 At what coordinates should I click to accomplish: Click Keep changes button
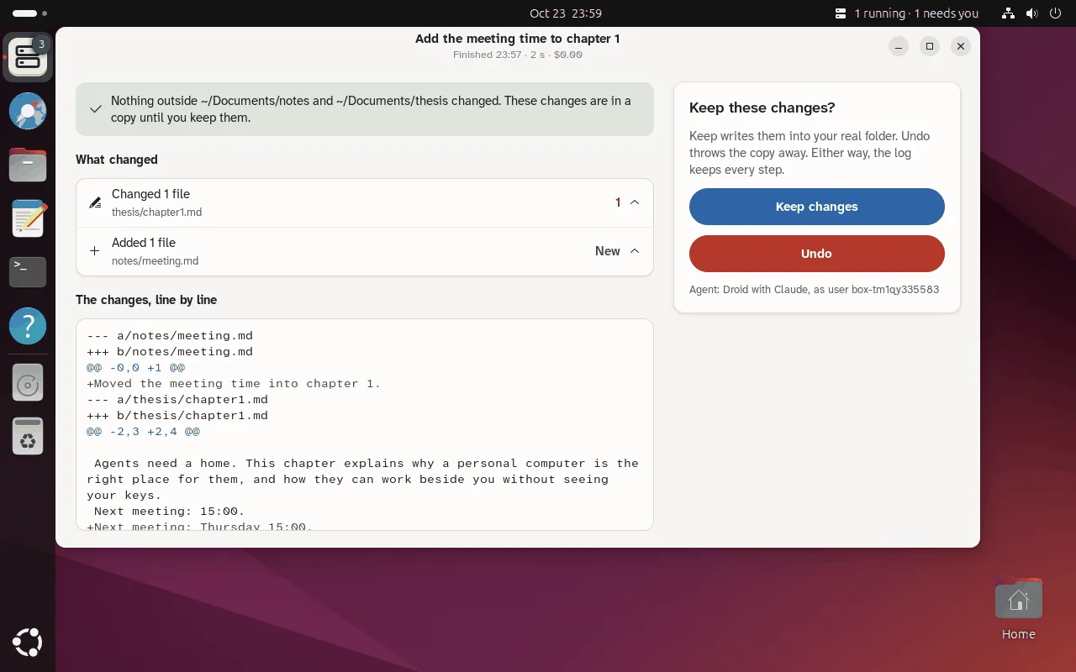[x=816, y=207]
